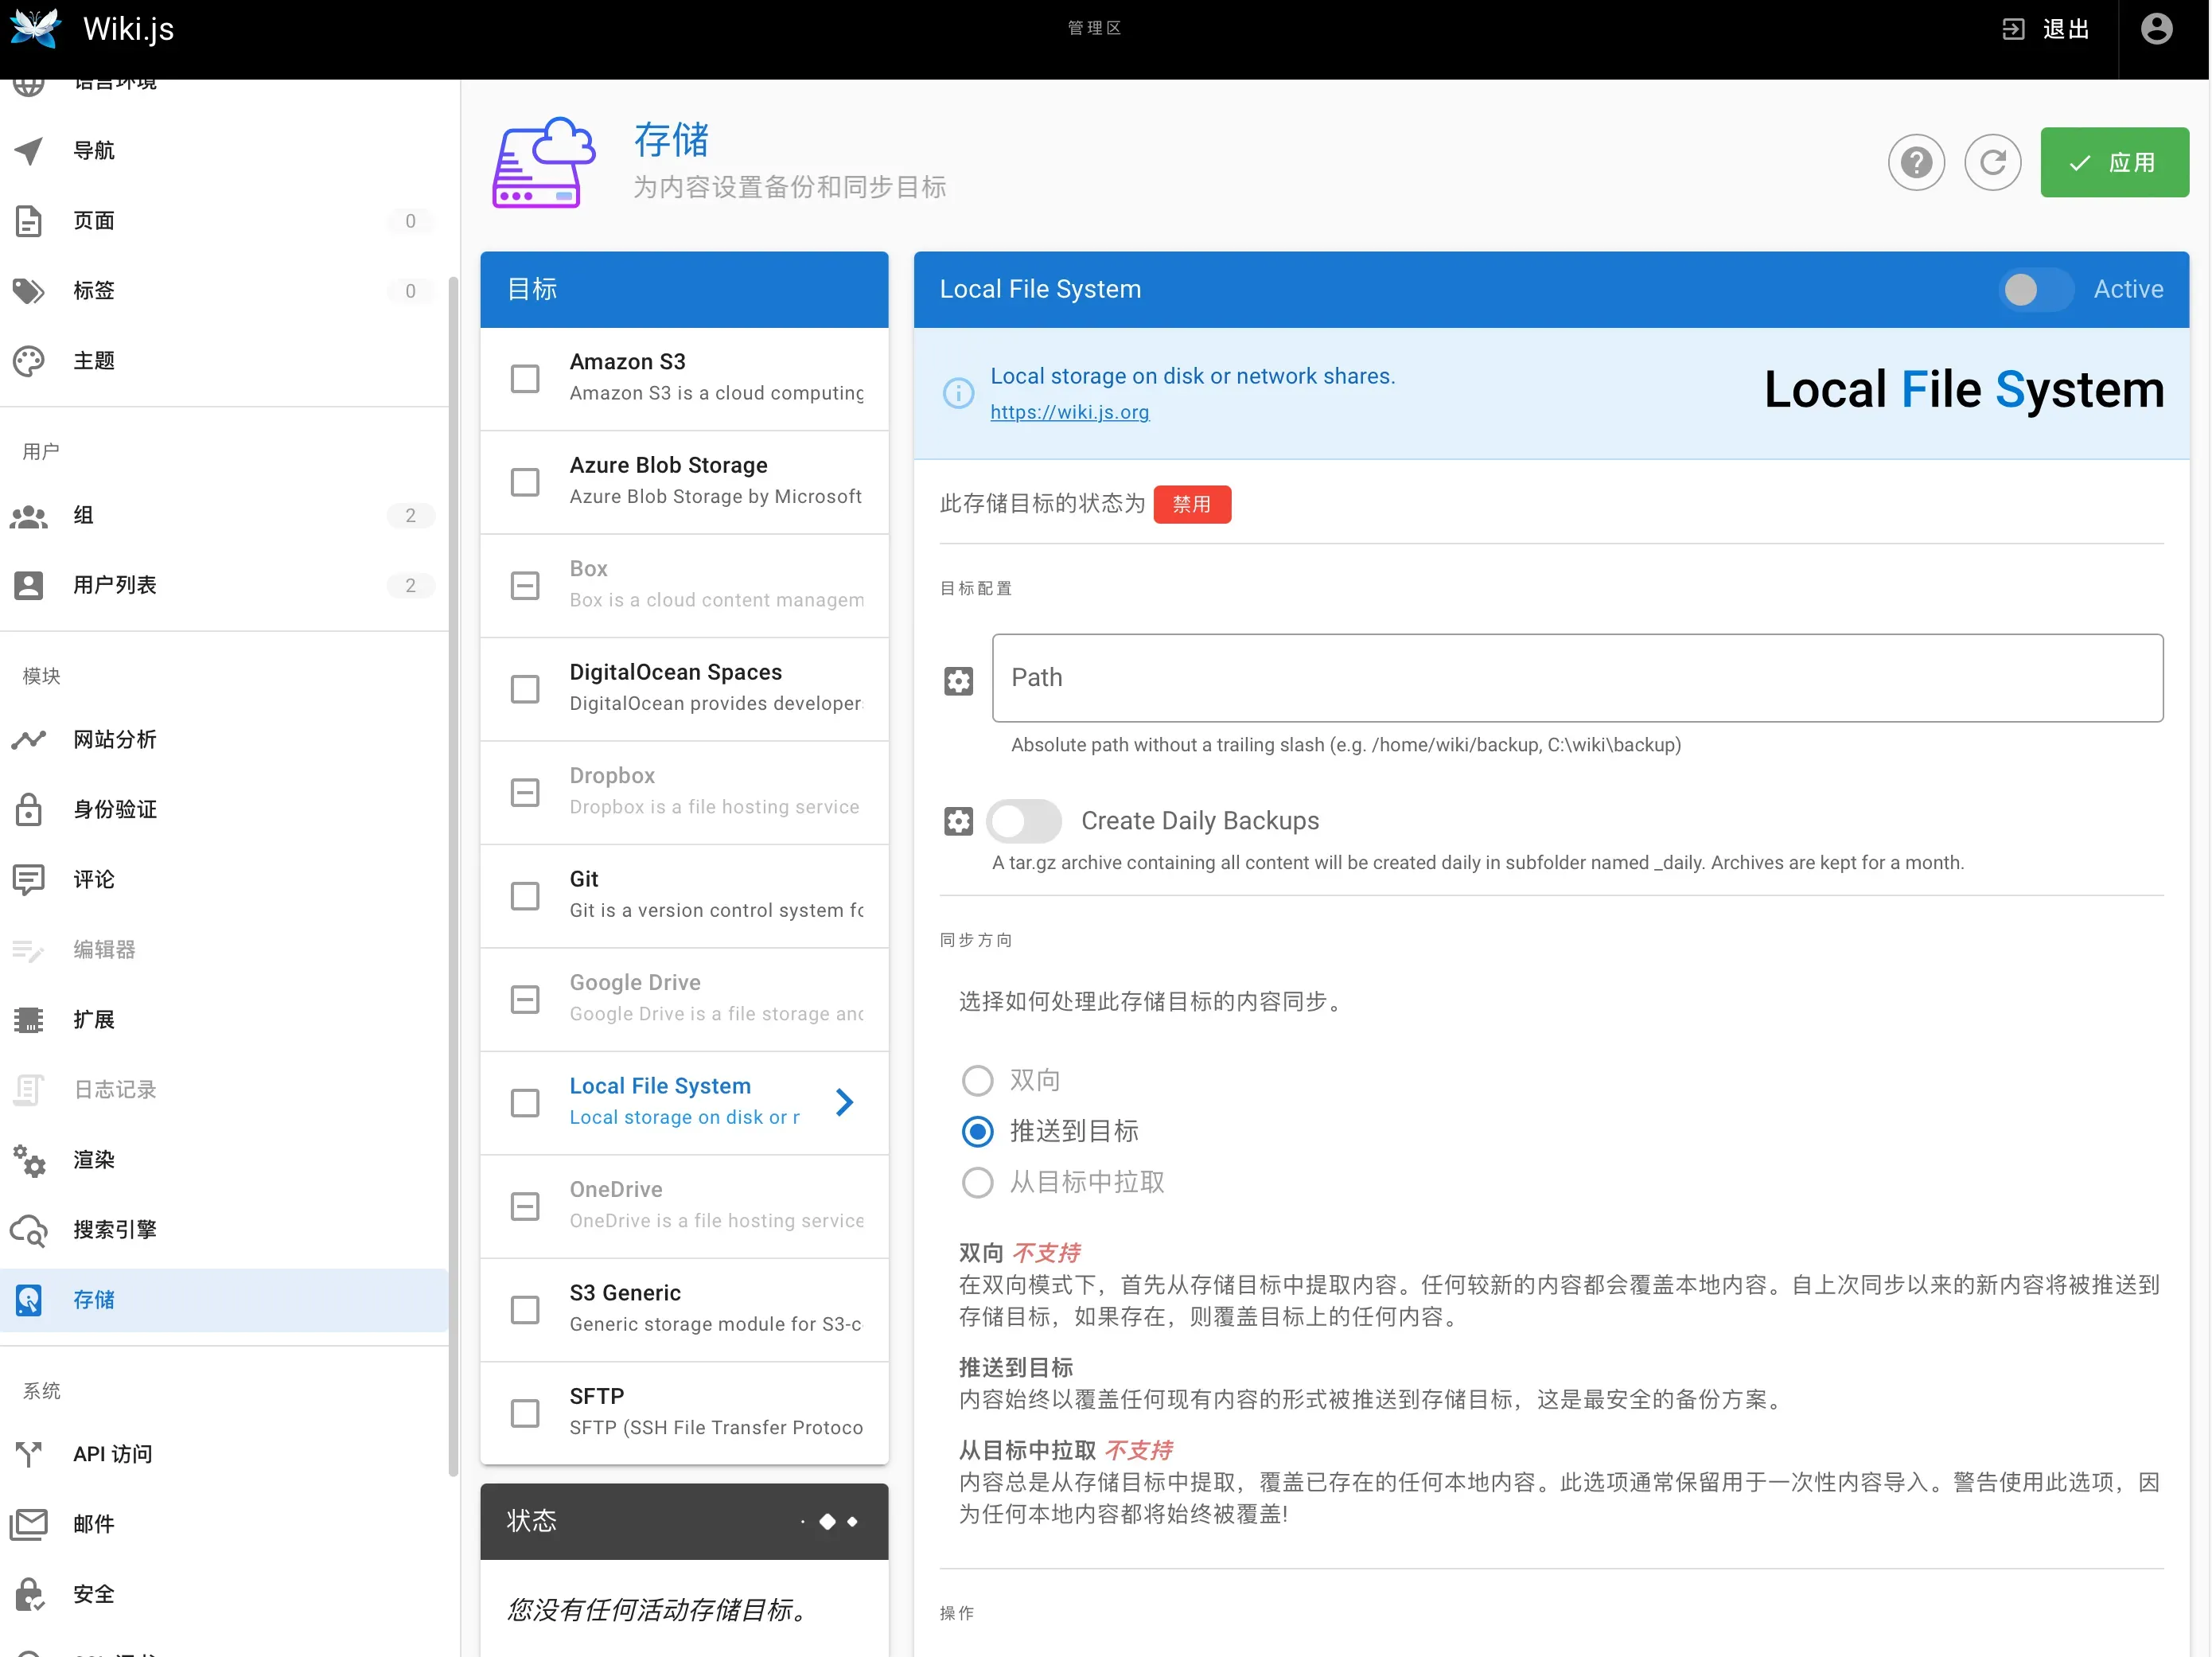This screenshot has height=1657, width=2212.
Task: Click the shield lock icon for 安全
Action: (29, 1594)
